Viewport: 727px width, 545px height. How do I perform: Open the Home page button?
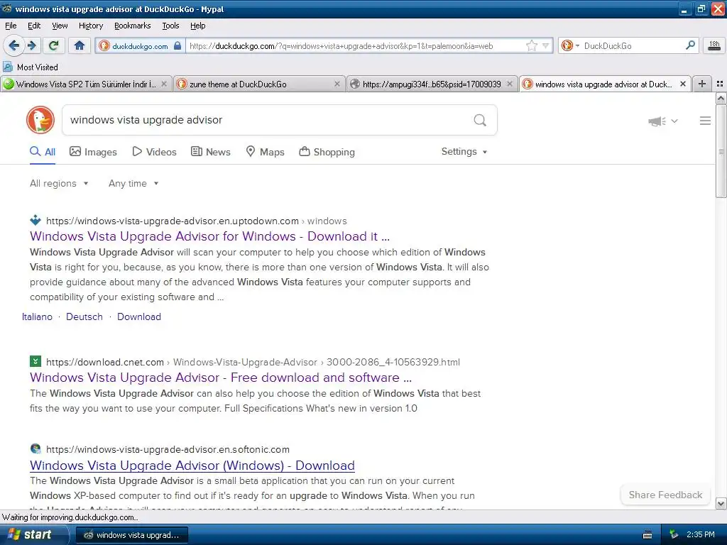tap(80, 45)
